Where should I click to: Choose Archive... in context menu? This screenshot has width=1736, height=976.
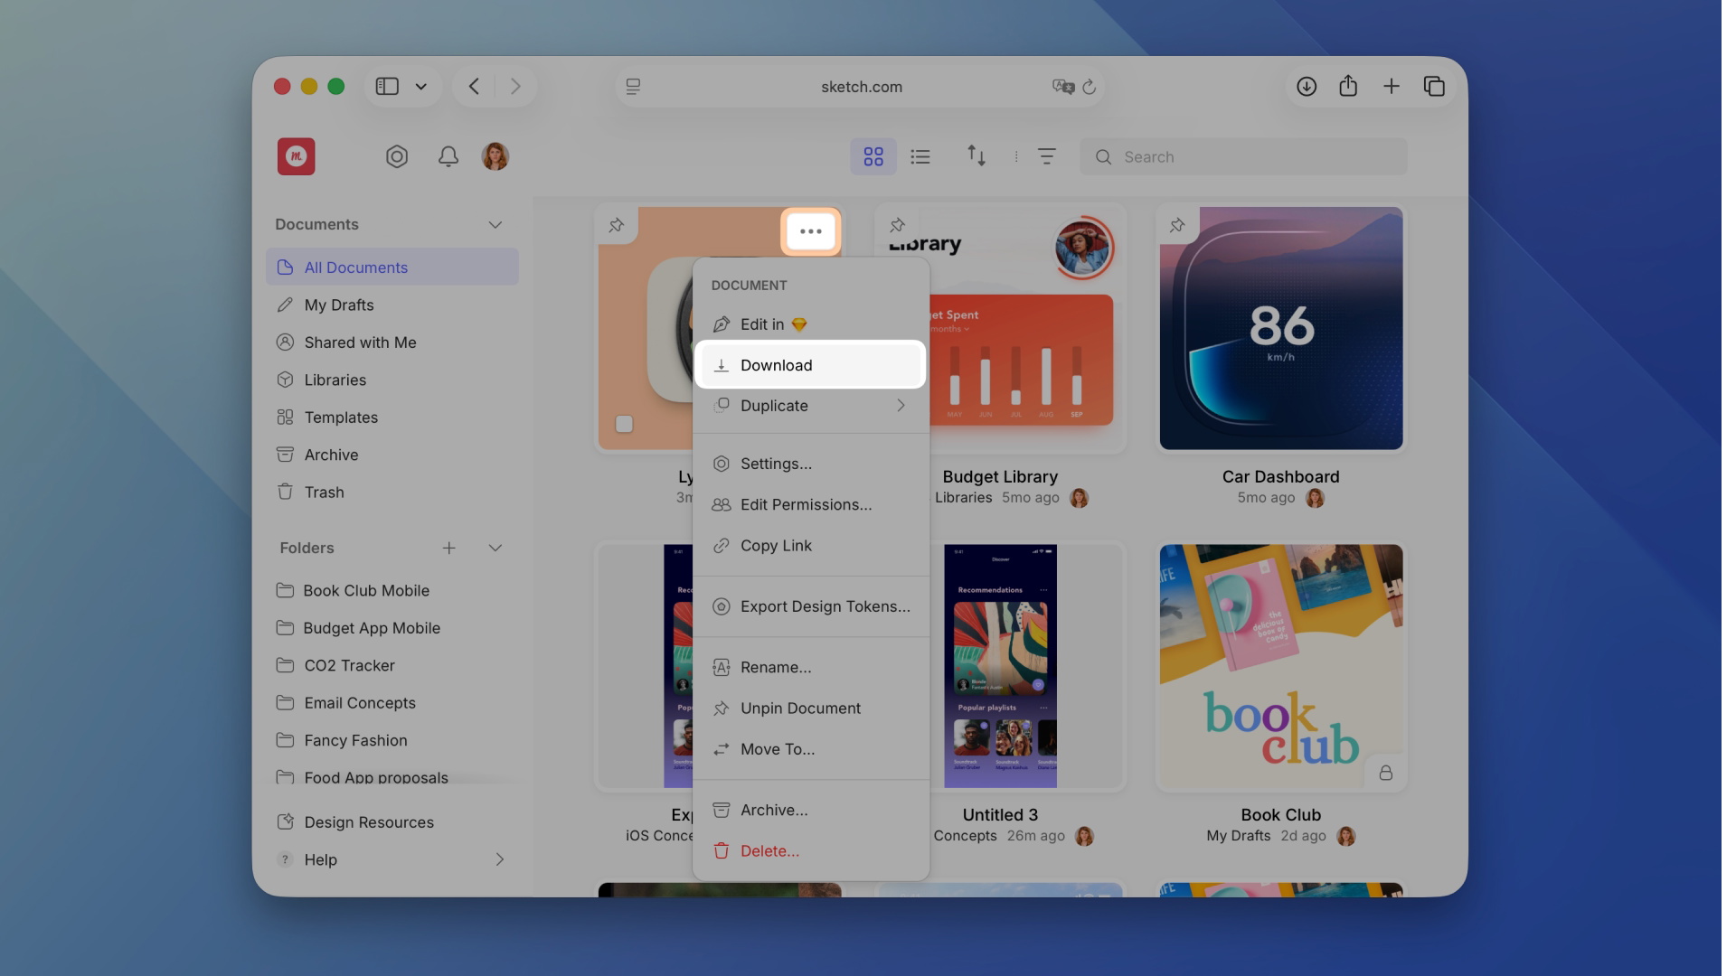point(811,810)
